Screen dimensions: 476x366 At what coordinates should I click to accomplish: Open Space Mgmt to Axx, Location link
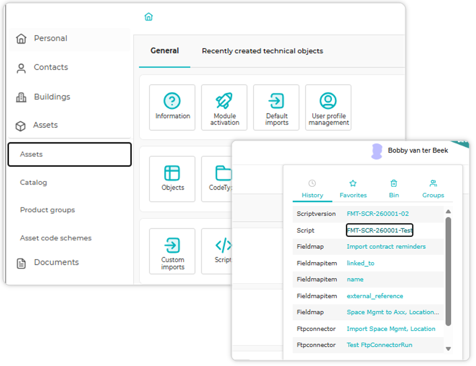point(393,312)
